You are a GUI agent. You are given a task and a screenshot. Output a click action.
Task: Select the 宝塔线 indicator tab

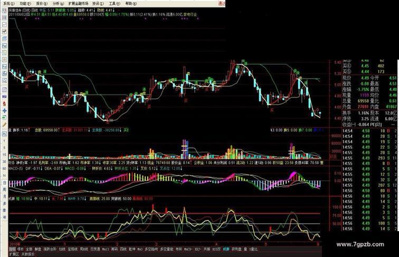(73, 249)
